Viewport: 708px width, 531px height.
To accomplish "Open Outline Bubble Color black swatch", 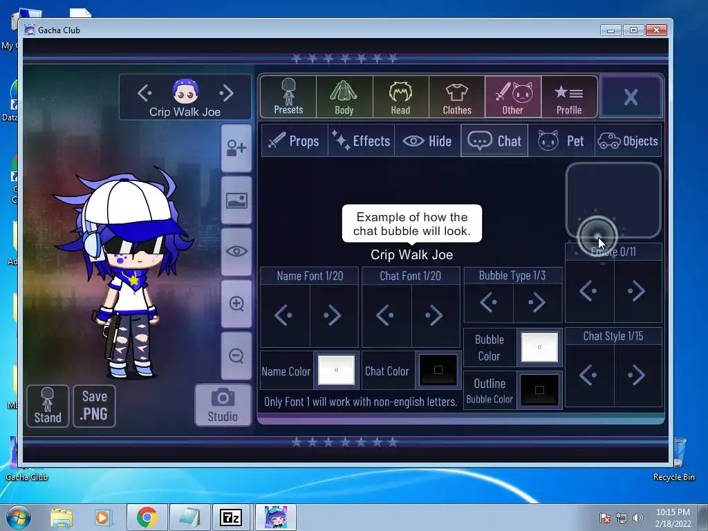I will [539, 390].
